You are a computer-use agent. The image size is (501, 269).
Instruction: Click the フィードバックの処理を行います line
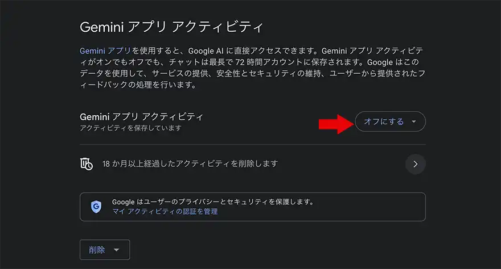pyautogui.click(x=138, y=85)
